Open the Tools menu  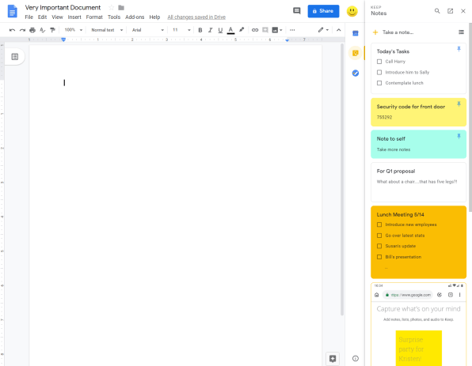(114, 17)
